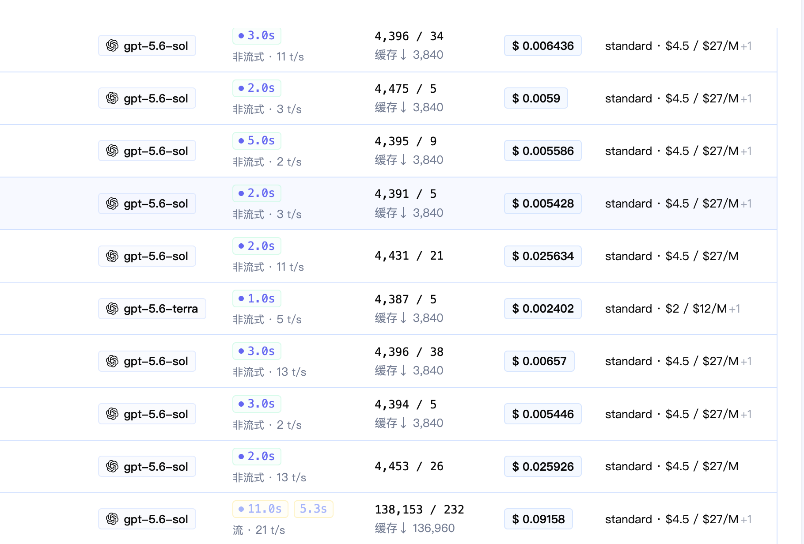
Task: Click the 11.0s latency badge
Action: 260,509
